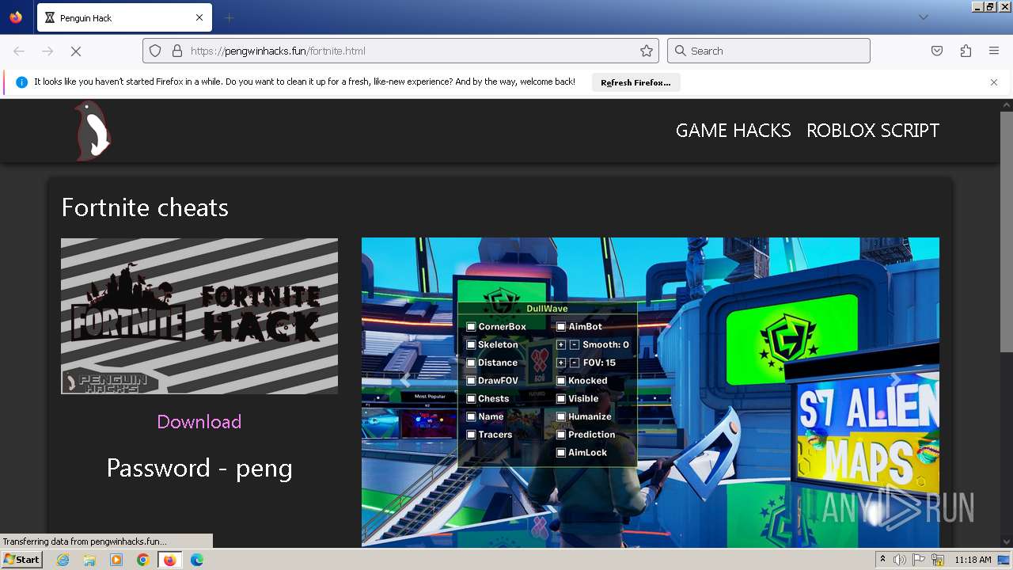Screen dimensions: 1013x570
Task: Expand the list all tabs chevron
Action: point(923,17)
